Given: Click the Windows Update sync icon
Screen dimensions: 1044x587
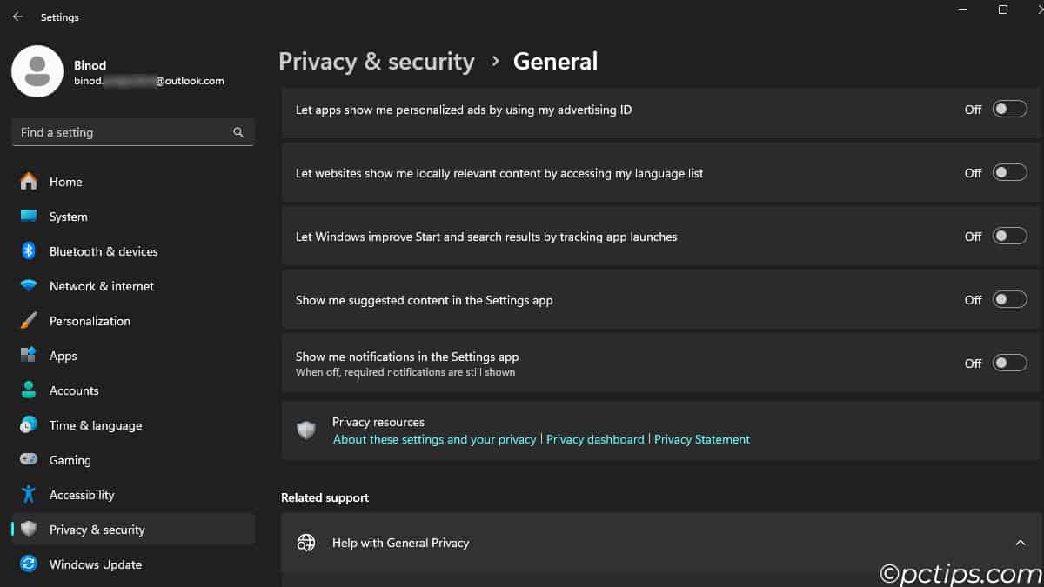Looking at the screenshot, I should coord(29,564).
